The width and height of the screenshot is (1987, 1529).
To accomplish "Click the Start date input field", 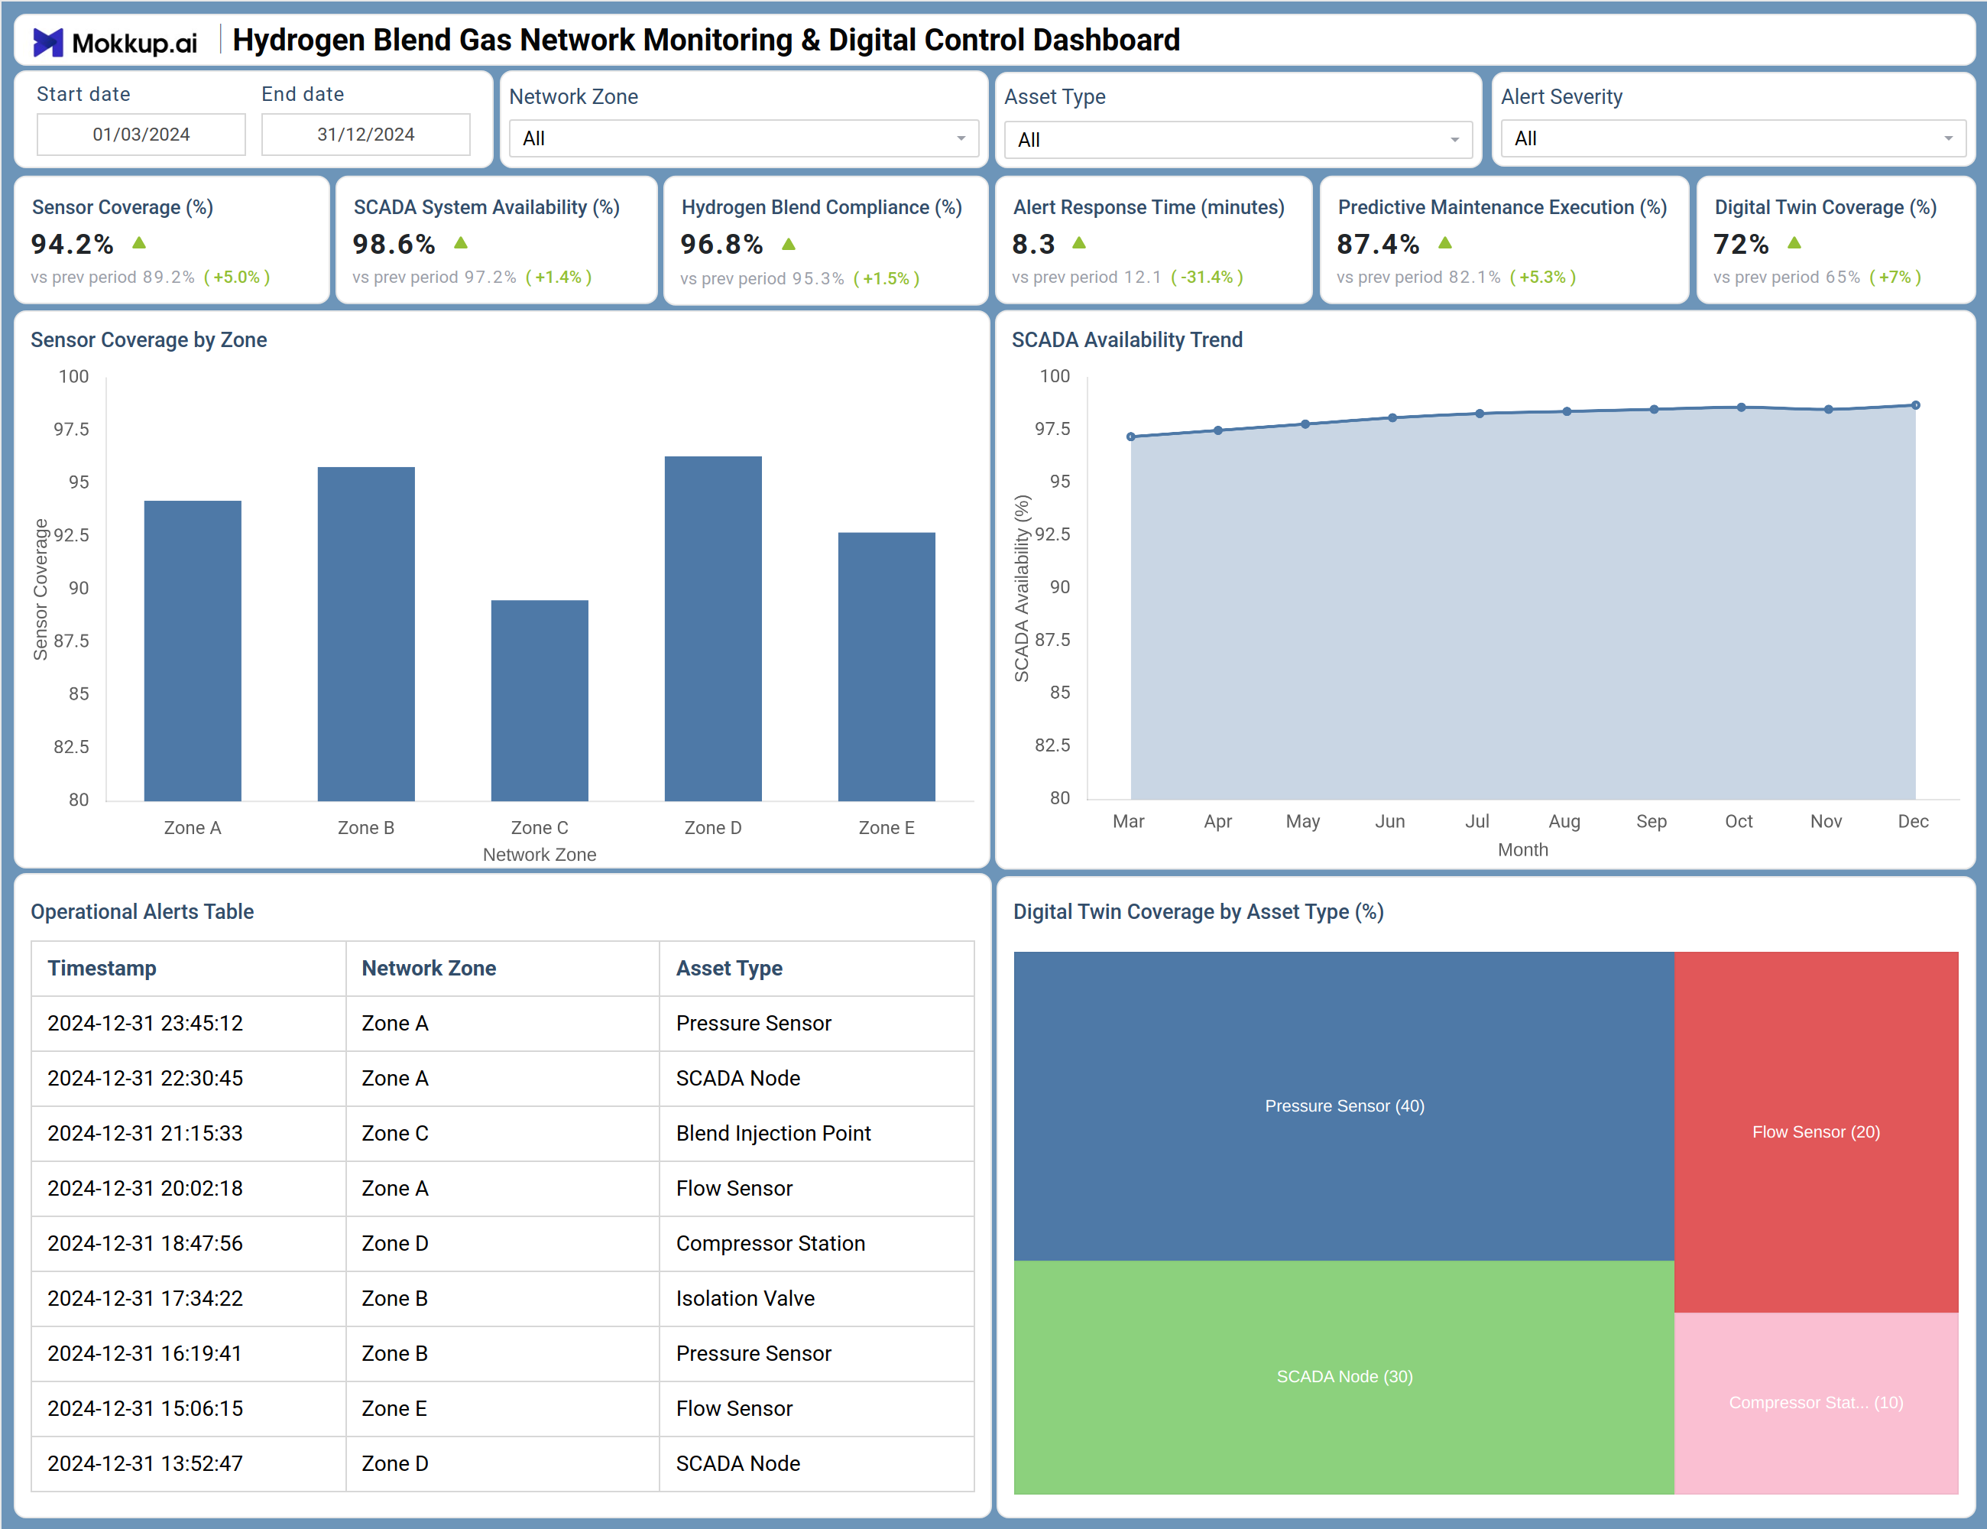I will click(x=141, y=135).
